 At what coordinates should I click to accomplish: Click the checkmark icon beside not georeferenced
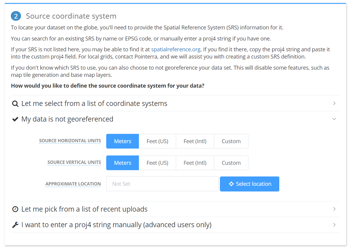tap(15, 119)
